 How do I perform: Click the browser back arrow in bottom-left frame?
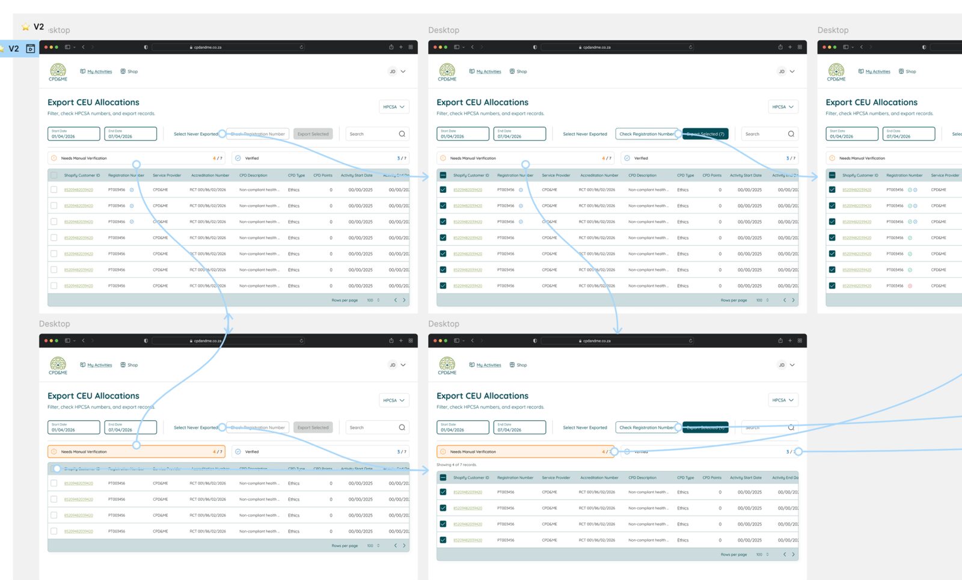pyautogui.click(x=83, y=341)
